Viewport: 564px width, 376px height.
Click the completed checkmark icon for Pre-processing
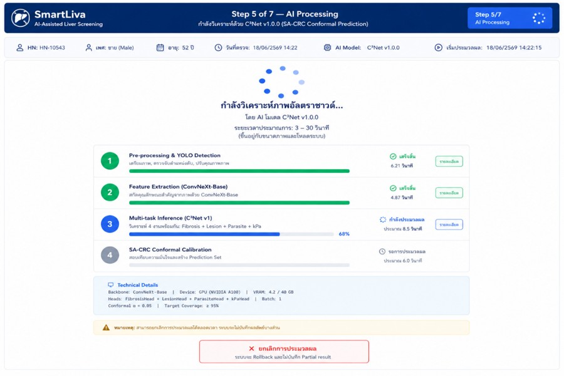point(393,157)
